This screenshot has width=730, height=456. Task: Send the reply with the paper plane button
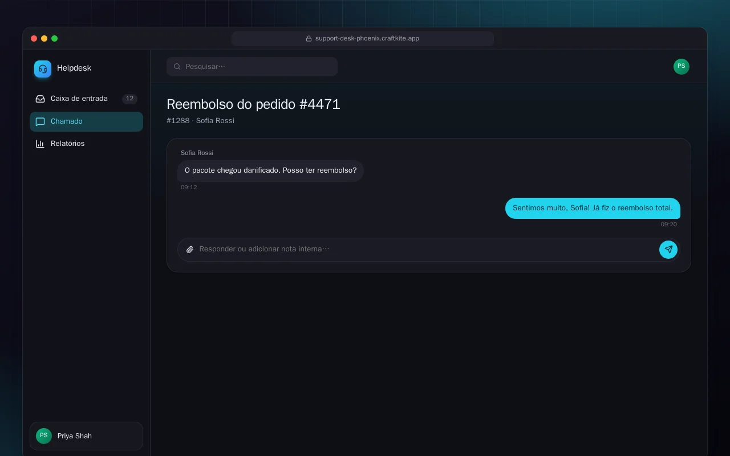tap(668, 250)
